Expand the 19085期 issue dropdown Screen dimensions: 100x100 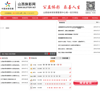pyautogui.click(x=66, y=58)
